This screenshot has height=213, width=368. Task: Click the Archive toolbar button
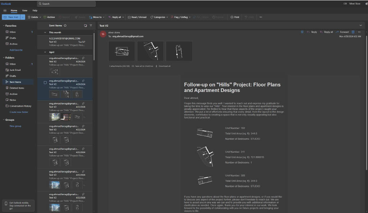[x=49, y=17]
